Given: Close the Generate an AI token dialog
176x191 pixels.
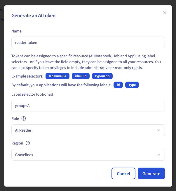Looking at the screenshot, I should tap(165, 13).
